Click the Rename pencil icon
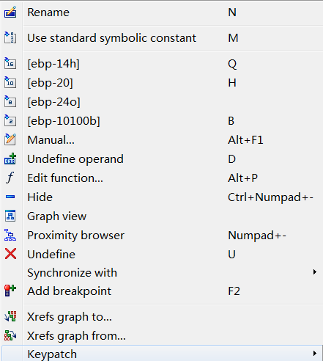This screenshot has height=361, width=323. (10, 12)
